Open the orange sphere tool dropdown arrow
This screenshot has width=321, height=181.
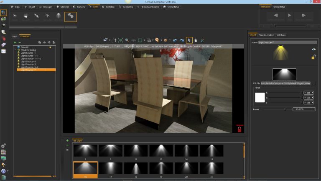point(161,40)
